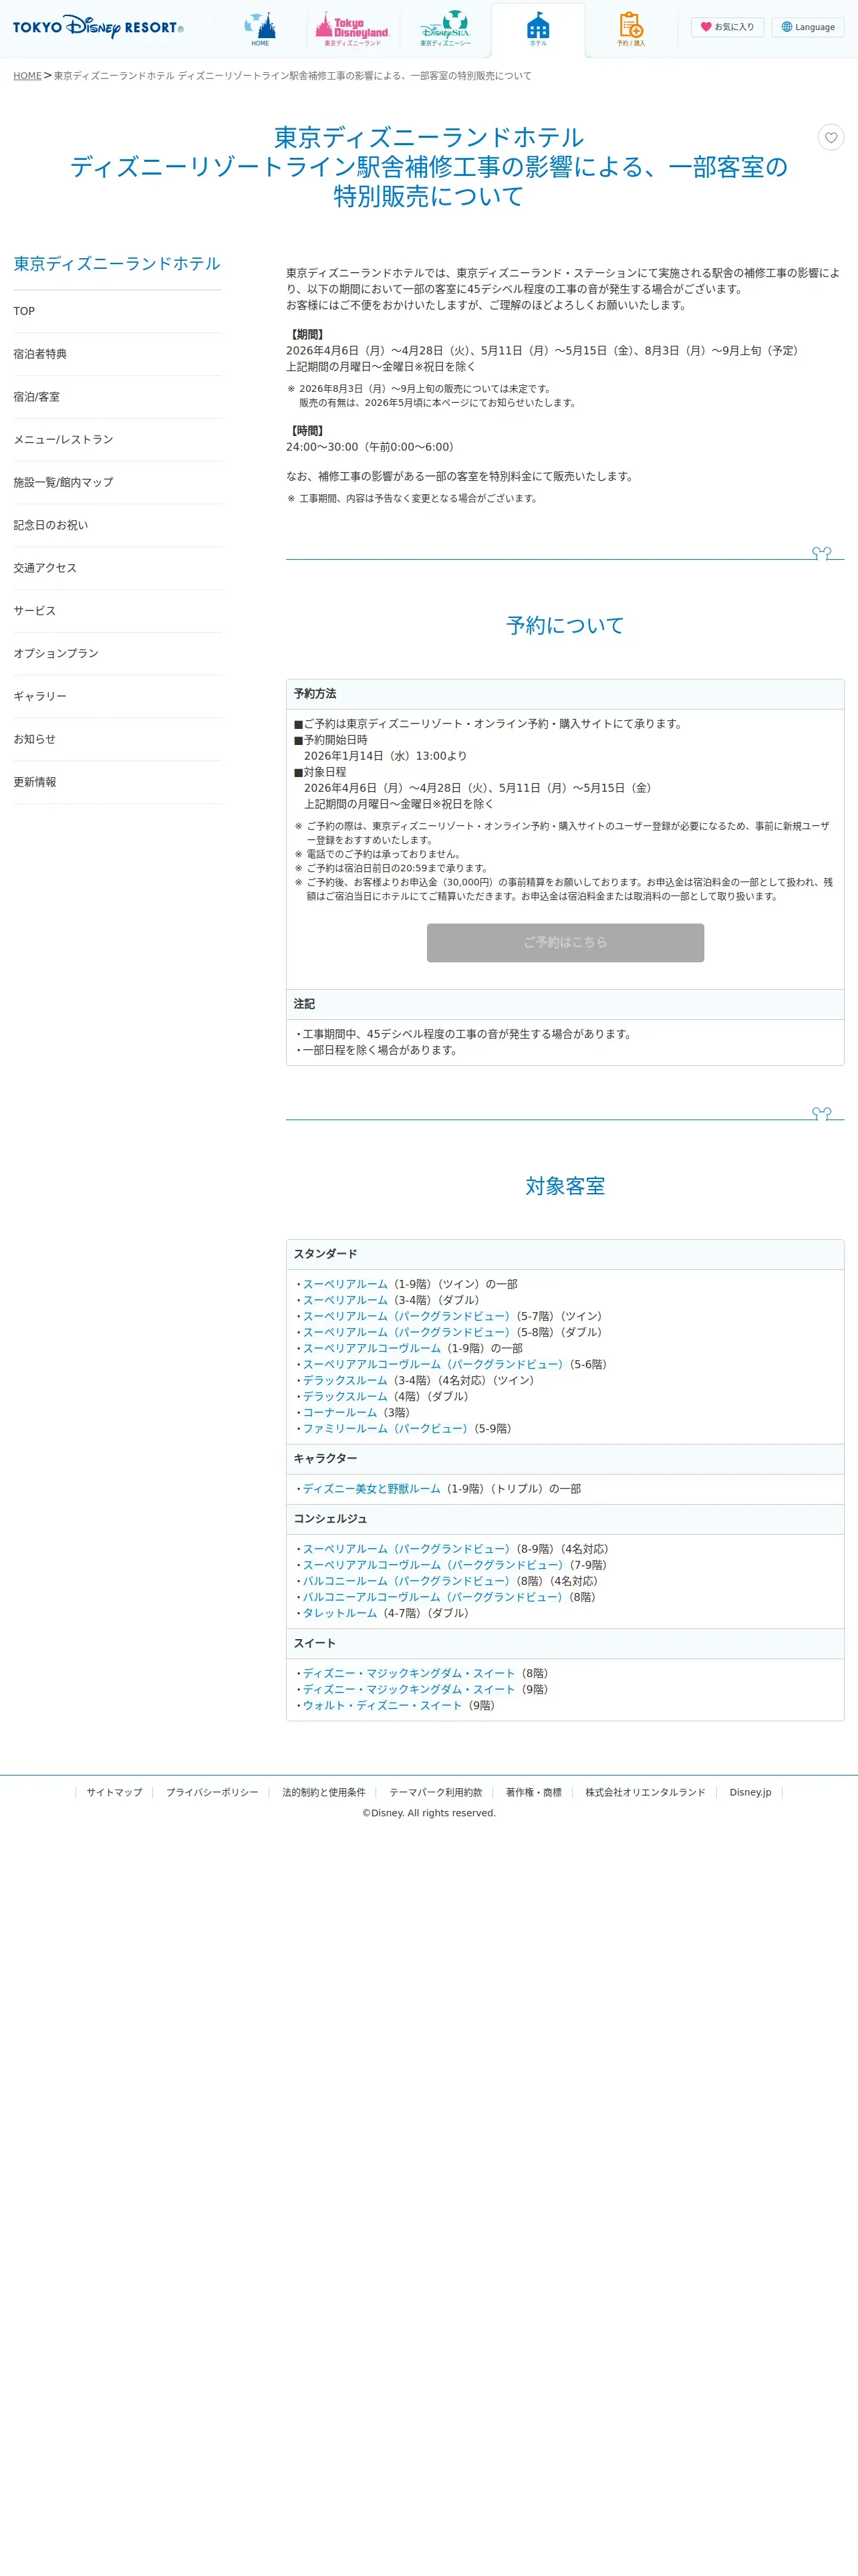This screenshot has height=2576, width=858.
Task: Open タレットルーム link
Action: (x=339, y=1613)
